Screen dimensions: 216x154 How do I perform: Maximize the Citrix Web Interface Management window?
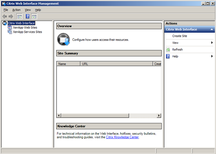[208, 4]
